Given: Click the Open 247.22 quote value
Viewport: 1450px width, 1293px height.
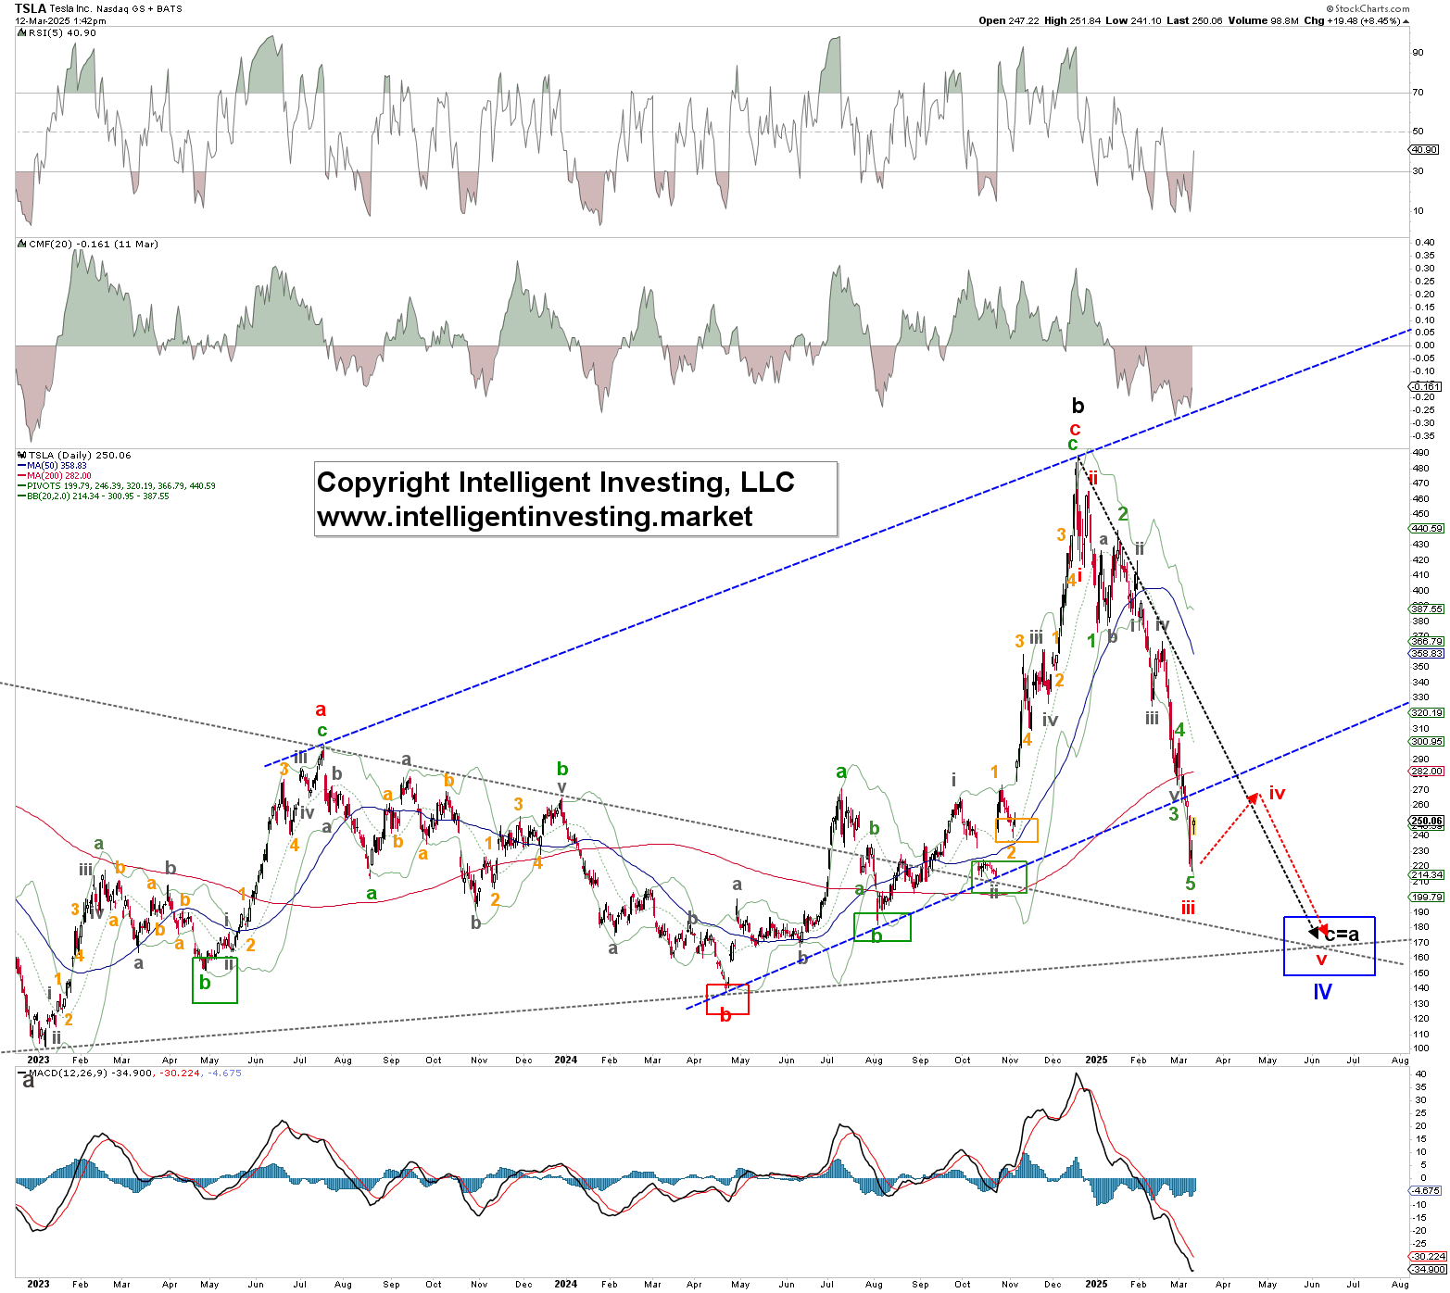Looking at the screenshot, I should [x=1008, y=20].
